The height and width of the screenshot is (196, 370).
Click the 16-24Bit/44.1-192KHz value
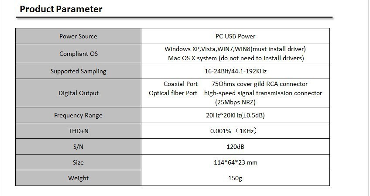236,71
